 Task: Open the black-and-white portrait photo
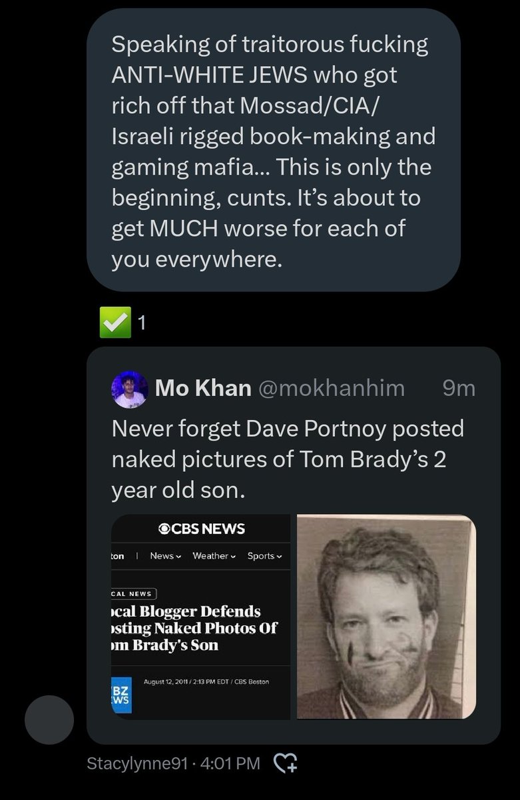[x=386, y=617]
